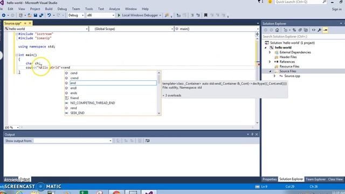The width and height of the screenshot is (345, 194).
Task: Click the notifications flag icon
Action: pyautogui.click(x=259, y=2)
